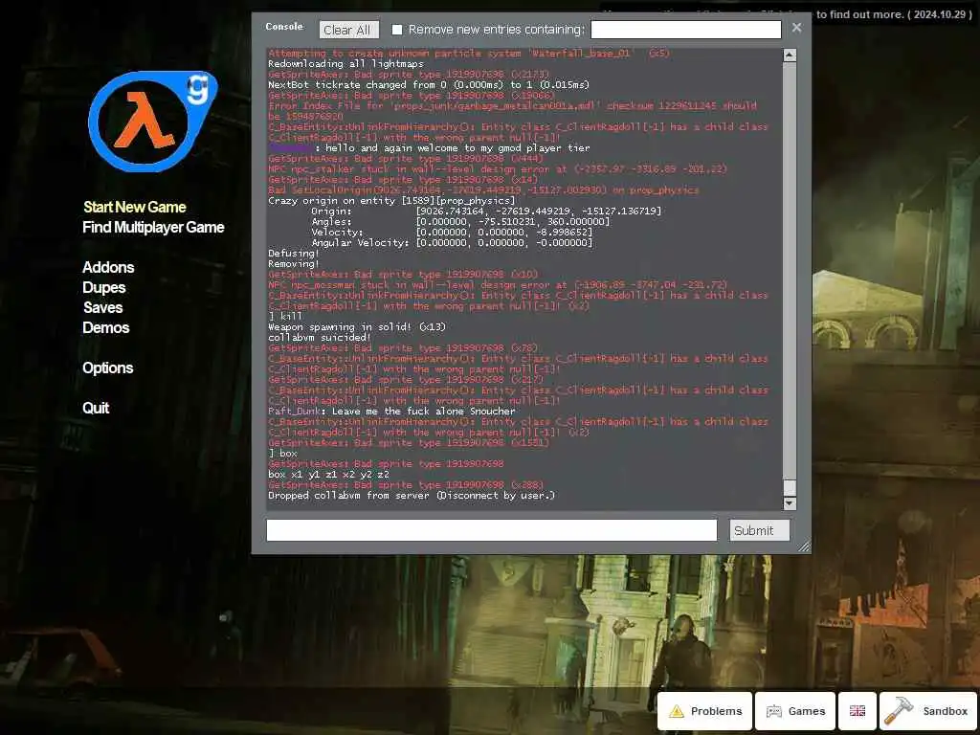Focus the filter entries text field
980x735 pixels.
point(685,30)
